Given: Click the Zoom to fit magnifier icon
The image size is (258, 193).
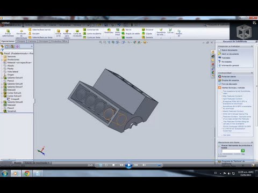Looking at the screenshot, I should tap(101, 42).
